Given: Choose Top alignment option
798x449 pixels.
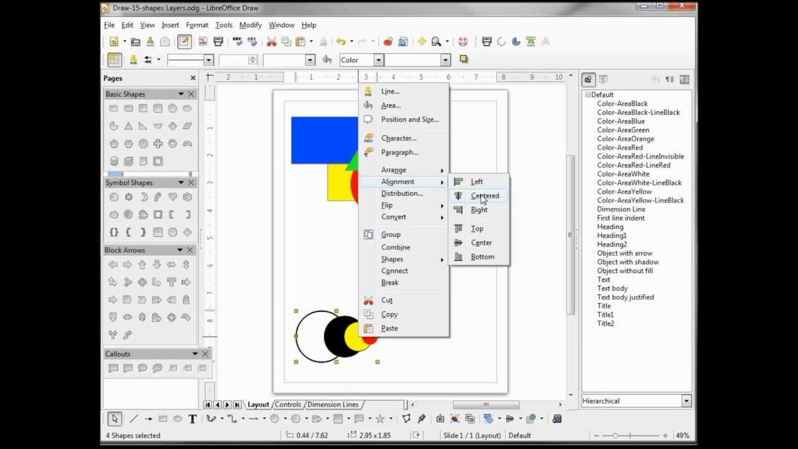Looking at the screenshot, I should coord(479,229).
